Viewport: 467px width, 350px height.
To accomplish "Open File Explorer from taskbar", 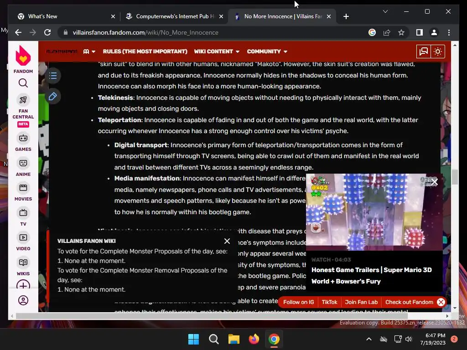I will point(234,339).
